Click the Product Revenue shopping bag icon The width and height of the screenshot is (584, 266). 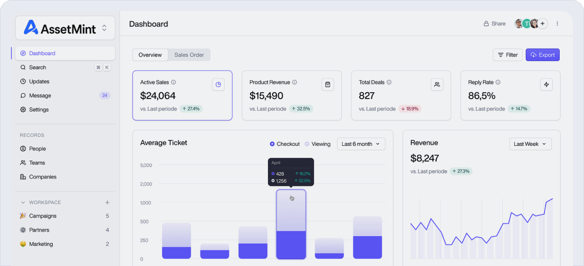[328, 84]
